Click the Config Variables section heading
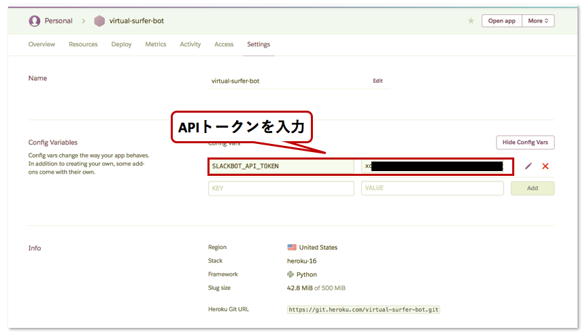Screen dimensions: 585x334 pyautogui.click(x=53, y=143)
